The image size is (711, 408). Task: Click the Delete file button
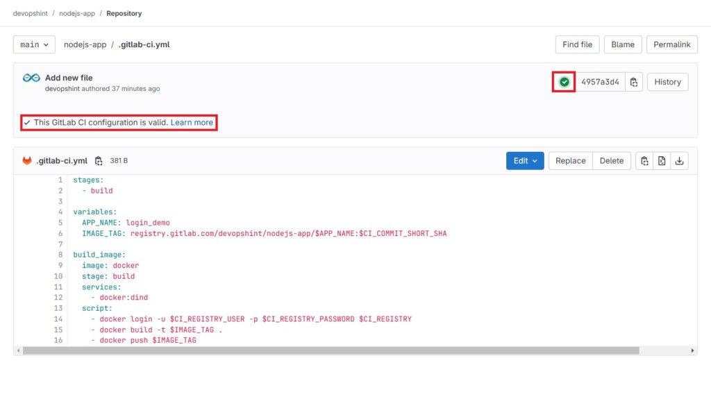pyautogui.click(x=611, y=161)
